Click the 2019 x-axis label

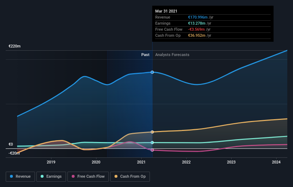(x=51, y=162)
